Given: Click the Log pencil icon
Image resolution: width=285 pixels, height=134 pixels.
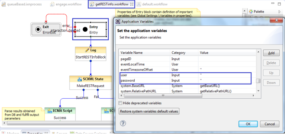Looking at the screenshot, I should click(87, 50).
